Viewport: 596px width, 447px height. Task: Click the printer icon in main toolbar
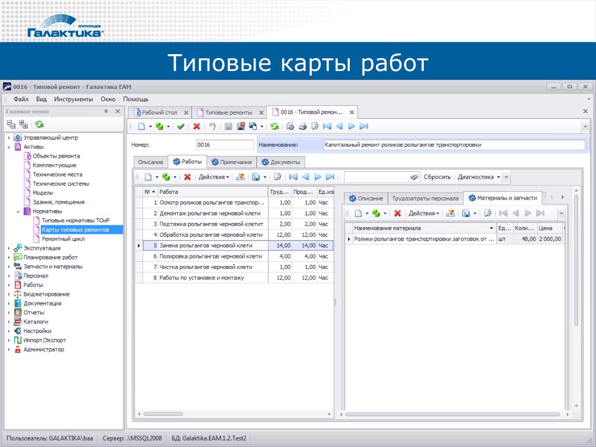(x=303, y=126)
